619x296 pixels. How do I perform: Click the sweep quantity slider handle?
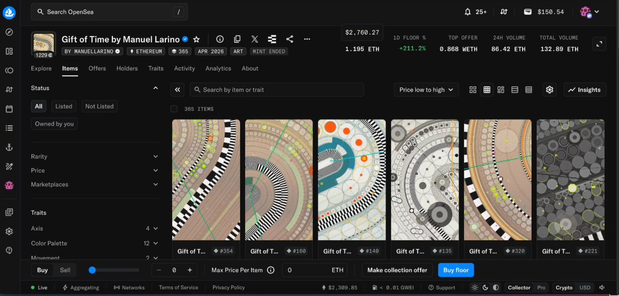coord(92,270)
